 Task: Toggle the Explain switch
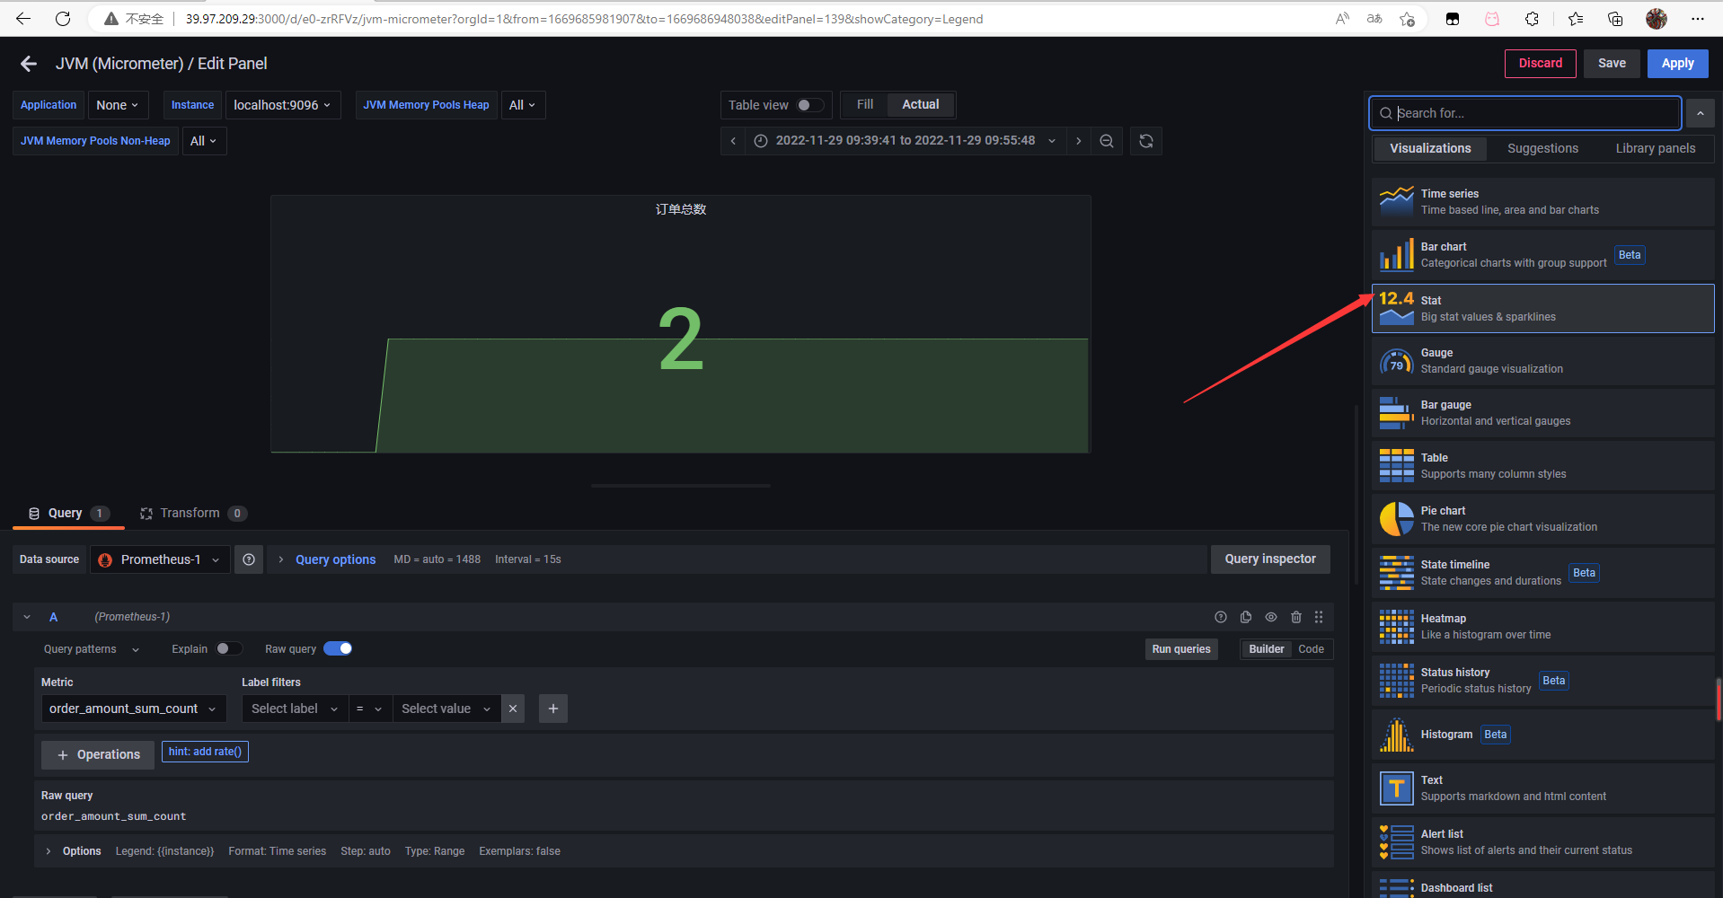pos(228,648)
